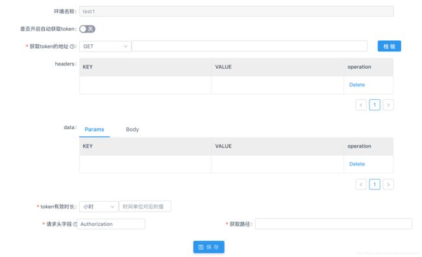
Task: Click the Authorization request header field
Action: (111, 224)
